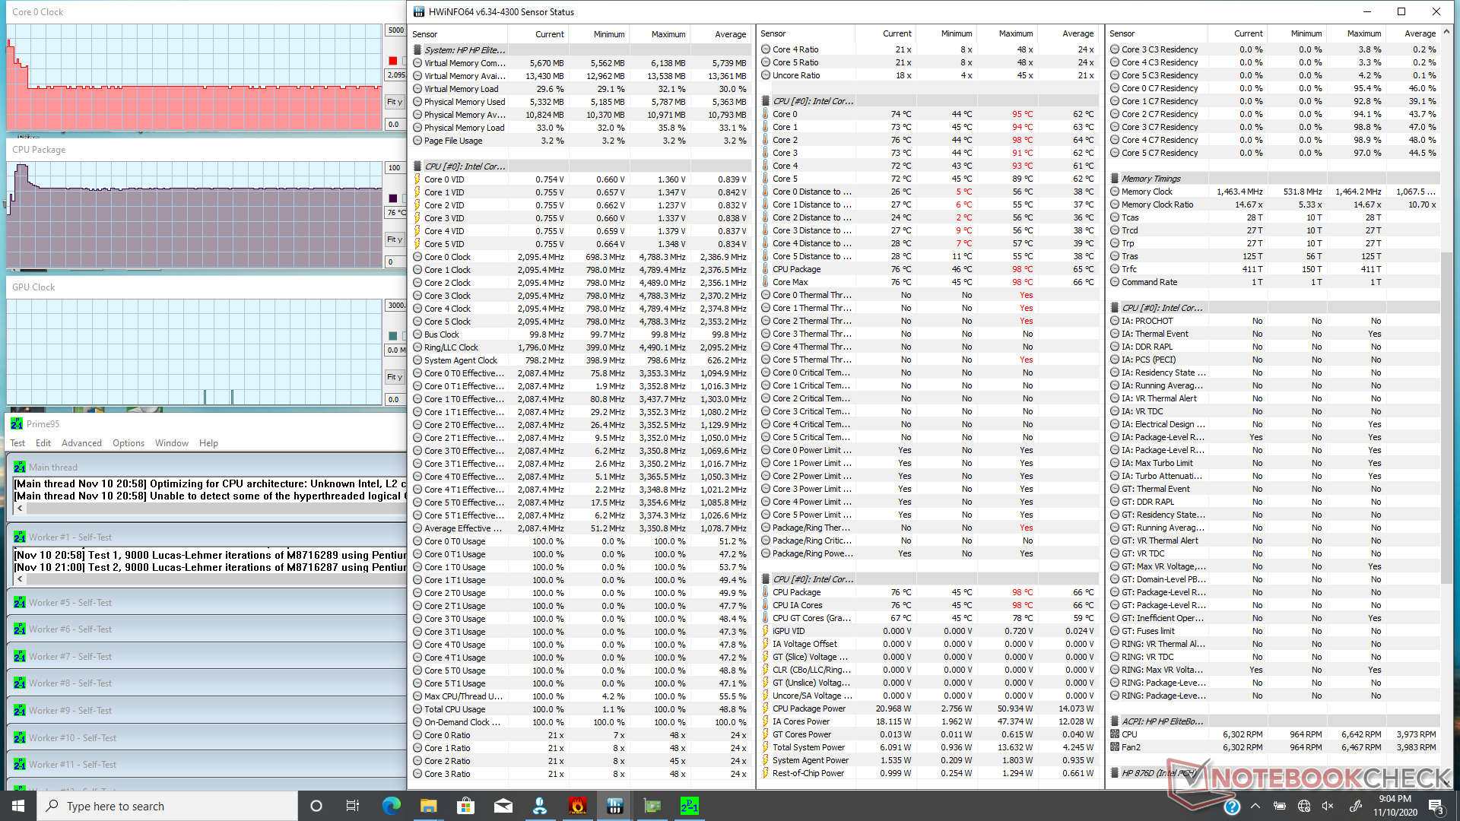
Task: Show hidden tray icons chevron
Action: point(1255,807)
